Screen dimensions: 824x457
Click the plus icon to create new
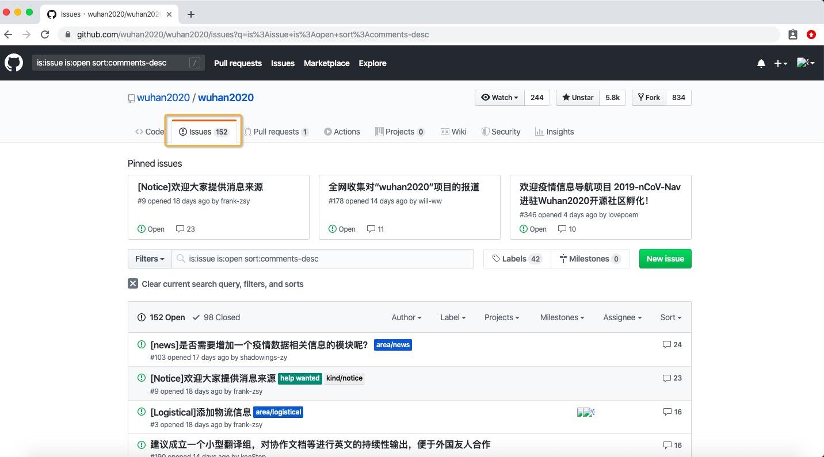[x=778, y=63]
